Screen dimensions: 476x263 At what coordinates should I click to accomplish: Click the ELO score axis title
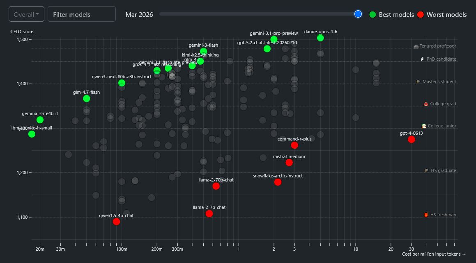coord(21,32)
